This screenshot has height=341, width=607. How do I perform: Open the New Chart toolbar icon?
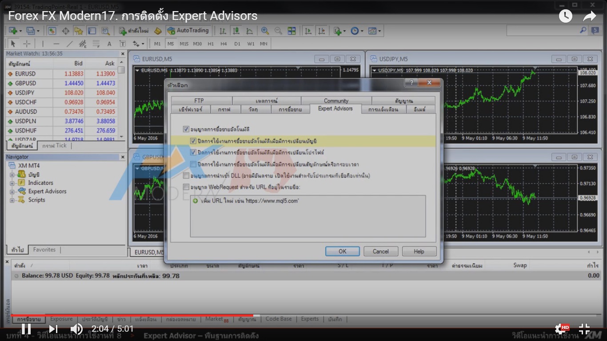(13, 31)
